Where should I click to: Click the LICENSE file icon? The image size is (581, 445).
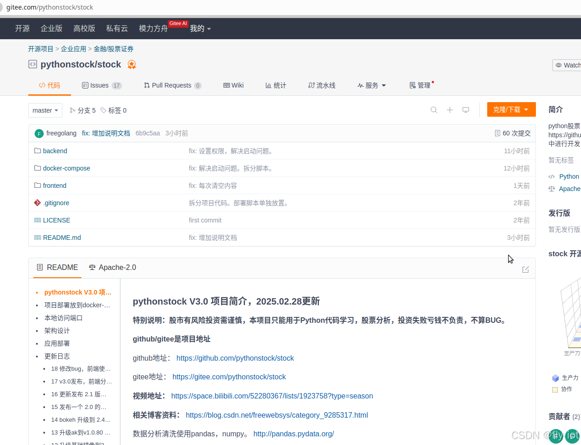(x=38, y=220)
